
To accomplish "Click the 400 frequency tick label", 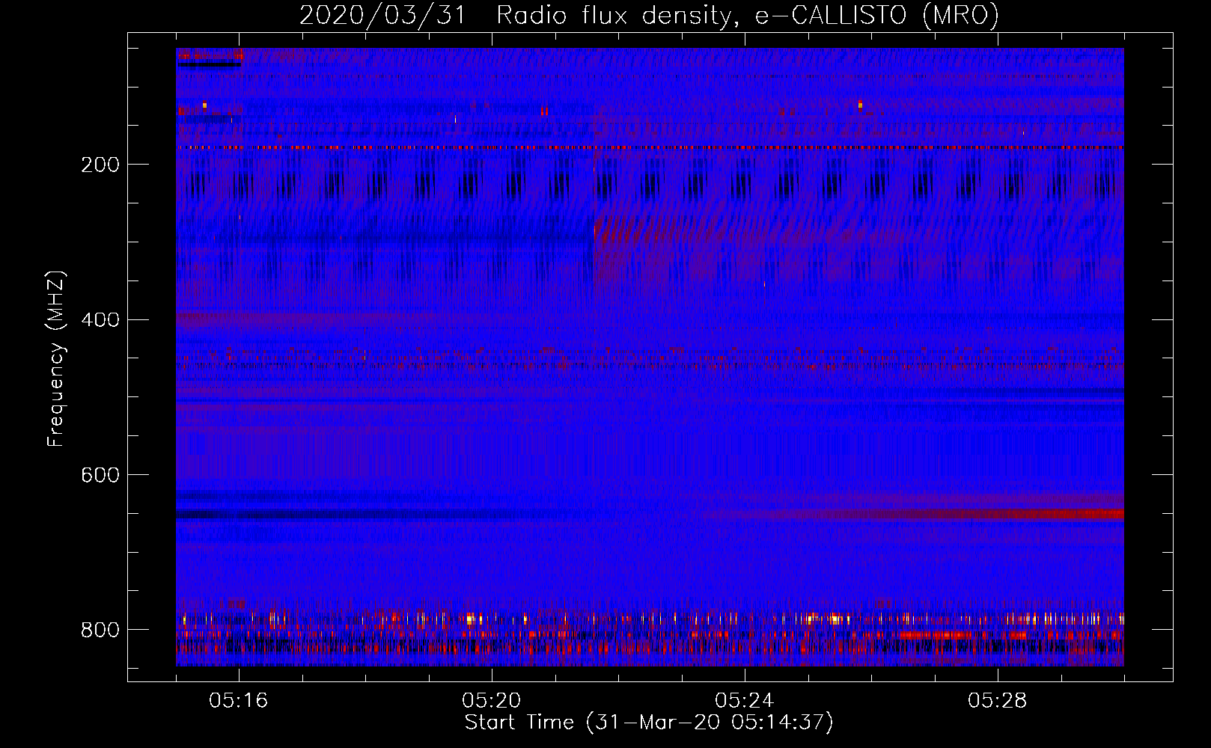I will coord(100,320).
